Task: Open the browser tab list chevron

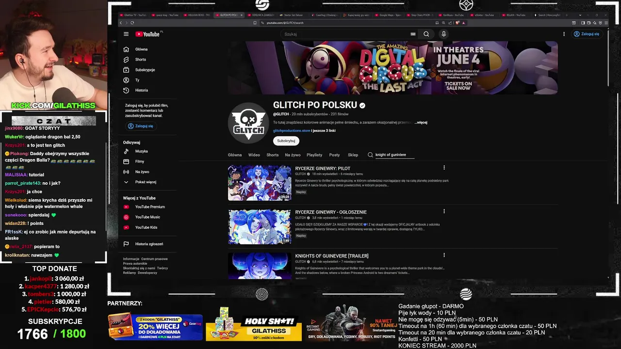Action: coord(580,15)
